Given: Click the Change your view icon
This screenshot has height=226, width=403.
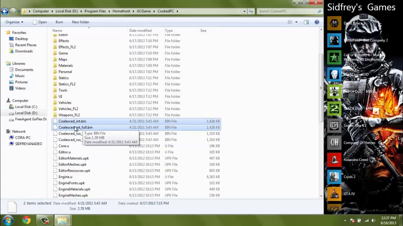Looking at the screenshot, I should coord(290,22).
